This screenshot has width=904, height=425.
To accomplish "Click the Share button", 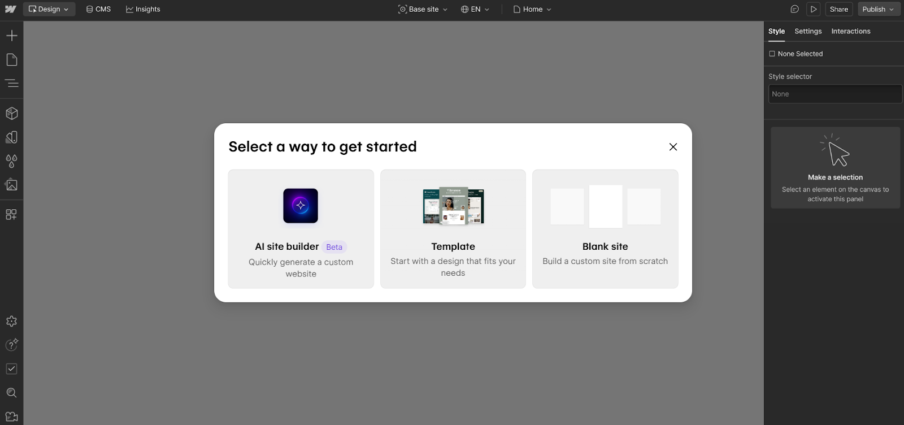I will pos(838,9).
